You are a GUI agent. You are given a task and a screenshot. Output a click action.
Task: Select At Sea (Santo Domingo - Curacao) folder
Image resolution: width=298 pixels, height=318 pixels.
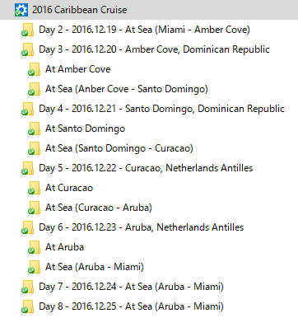click(x=119, y=148)
